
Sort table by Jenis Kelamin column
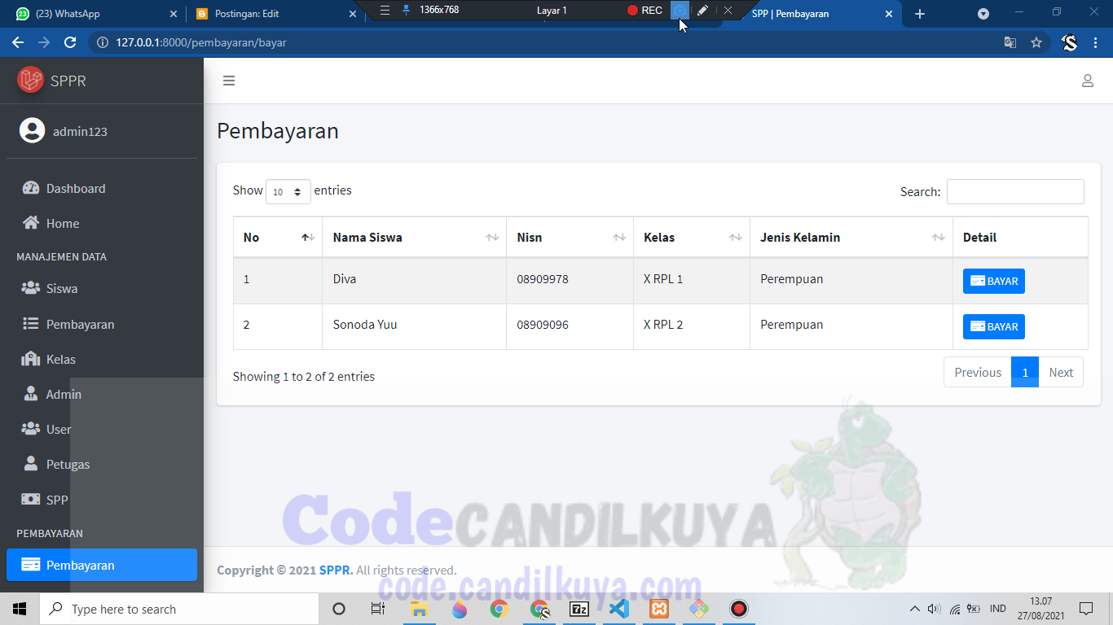(x=851, y=238)
